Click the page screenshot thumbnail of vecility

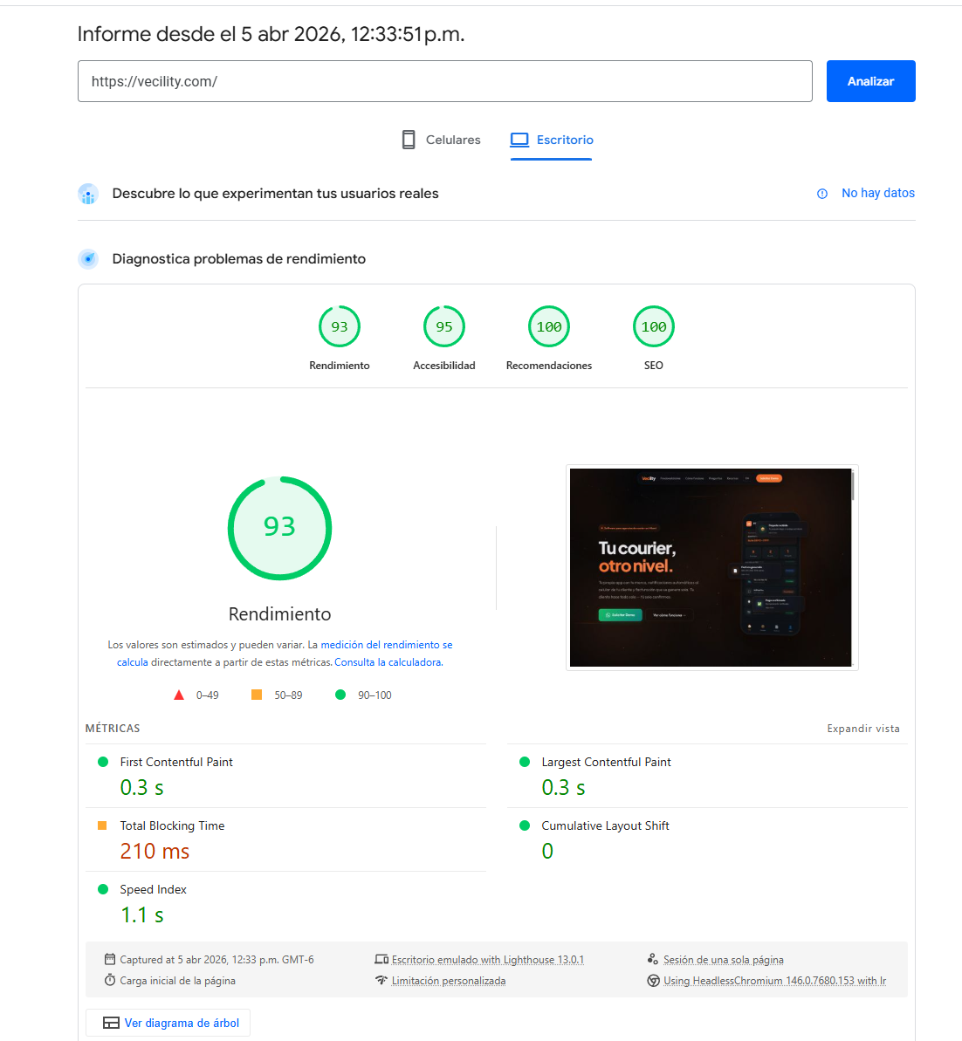point(711,568)
